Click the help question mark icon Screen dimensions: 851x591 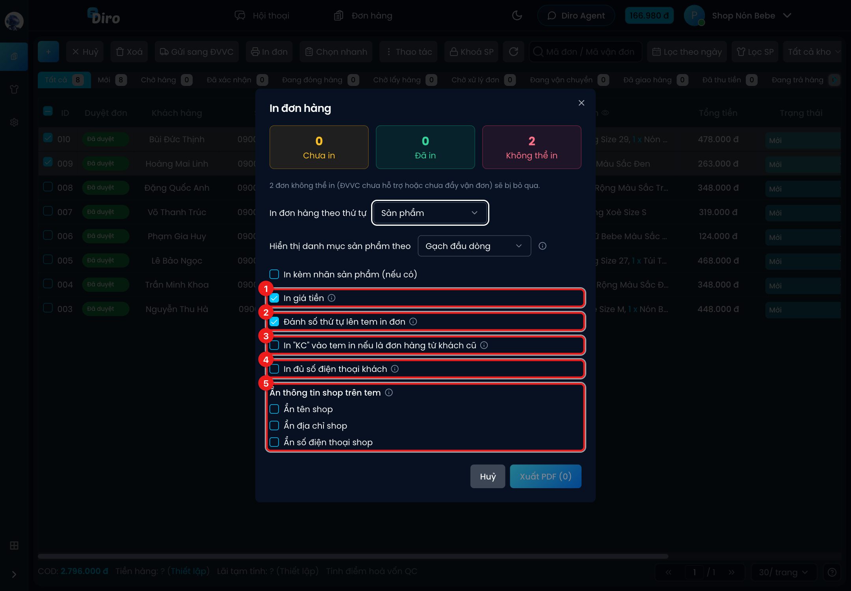[832, 572]
